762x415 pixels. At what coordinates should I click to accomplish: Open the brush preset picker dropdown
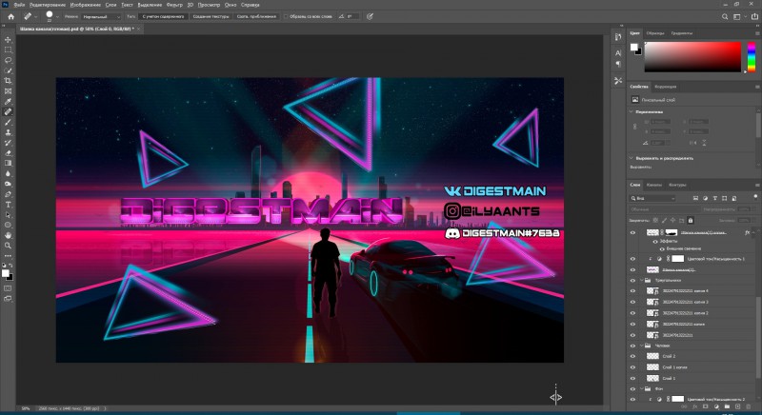(x=57, y=16)
